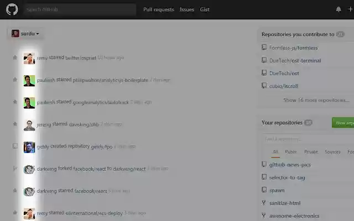Open the GitHub logo home link
The width and height of the screenshot is (354, 221).
[x=12, y=9]
